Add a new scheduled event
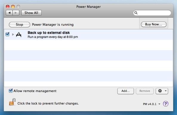The width and height of the screenshot is (177, 115). tap(126, 91)
